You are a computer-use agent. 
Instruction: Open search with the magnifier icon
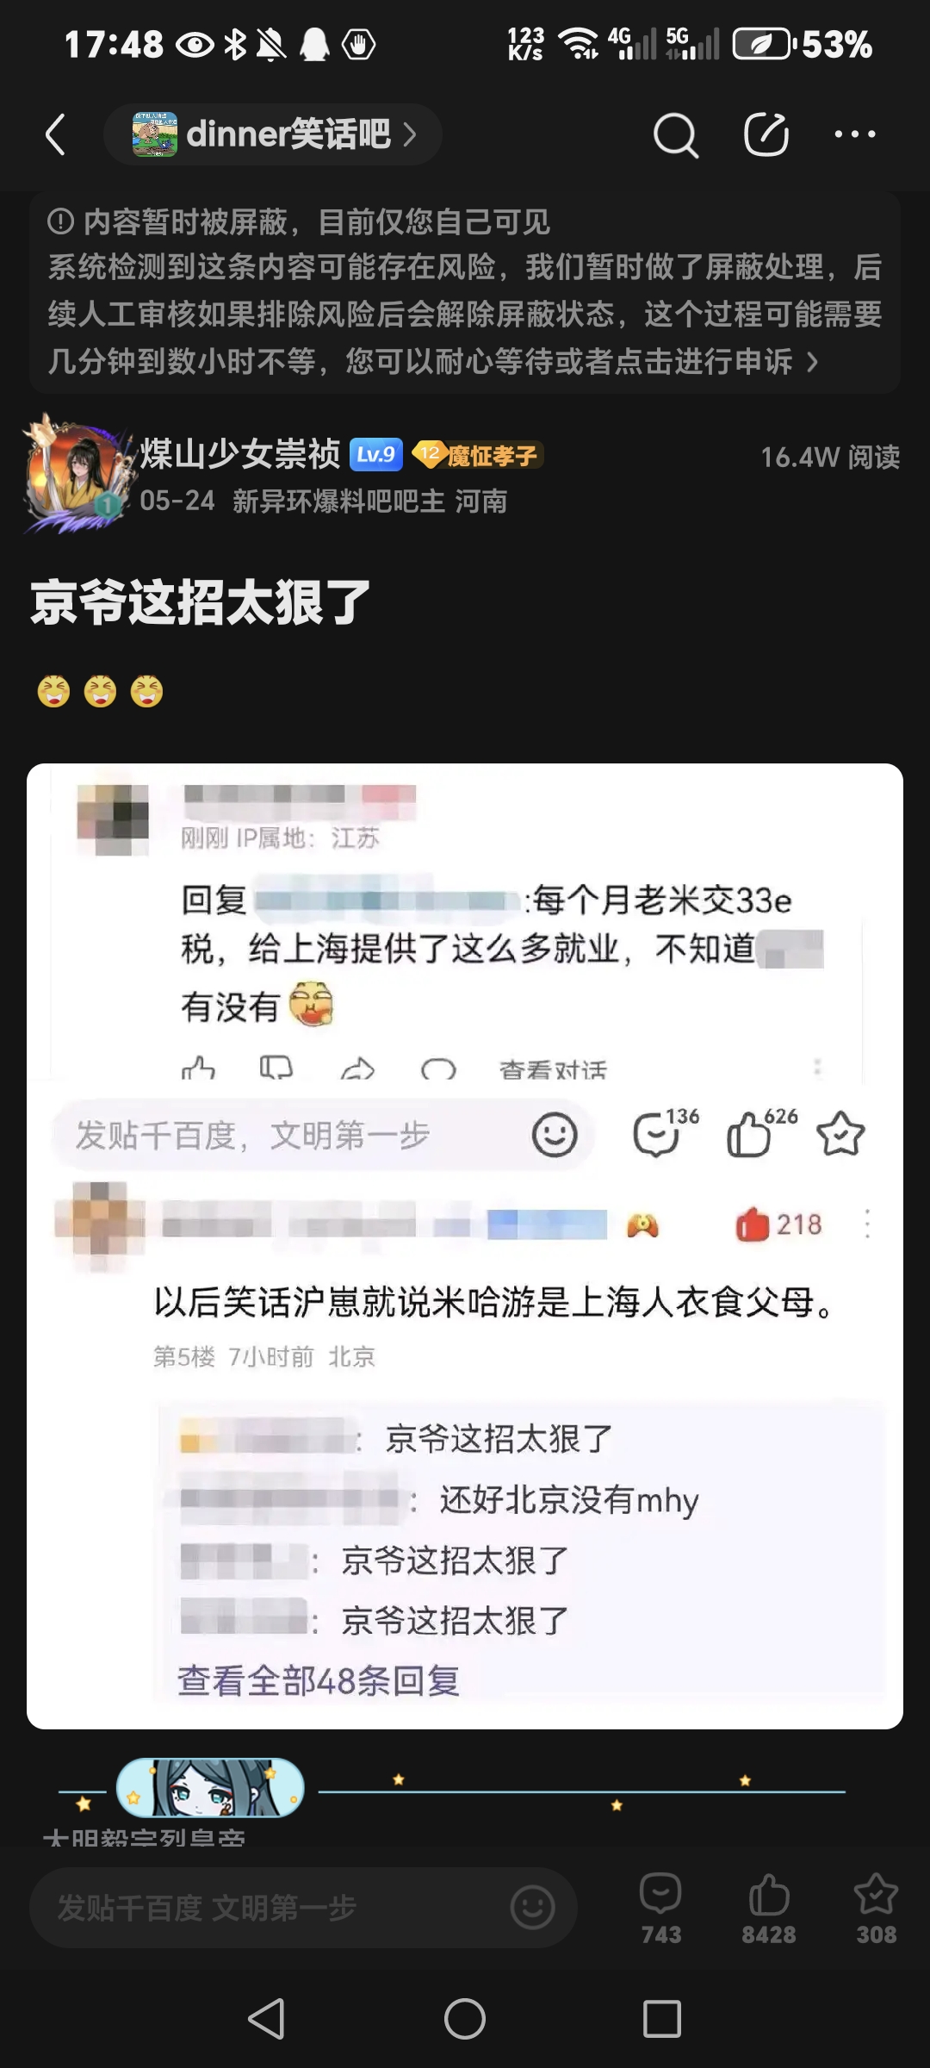coord(675,134)
